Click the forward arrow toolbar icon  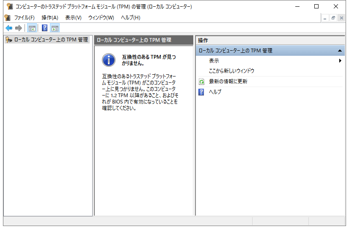coord(19,28)
